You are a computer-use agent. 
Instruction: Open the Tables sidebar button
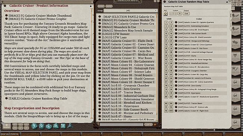coord(236,30)
